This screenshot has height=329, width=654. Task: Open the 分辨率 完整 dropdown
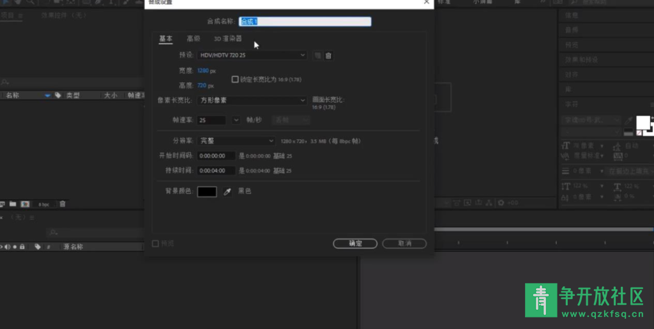point(236,141)
